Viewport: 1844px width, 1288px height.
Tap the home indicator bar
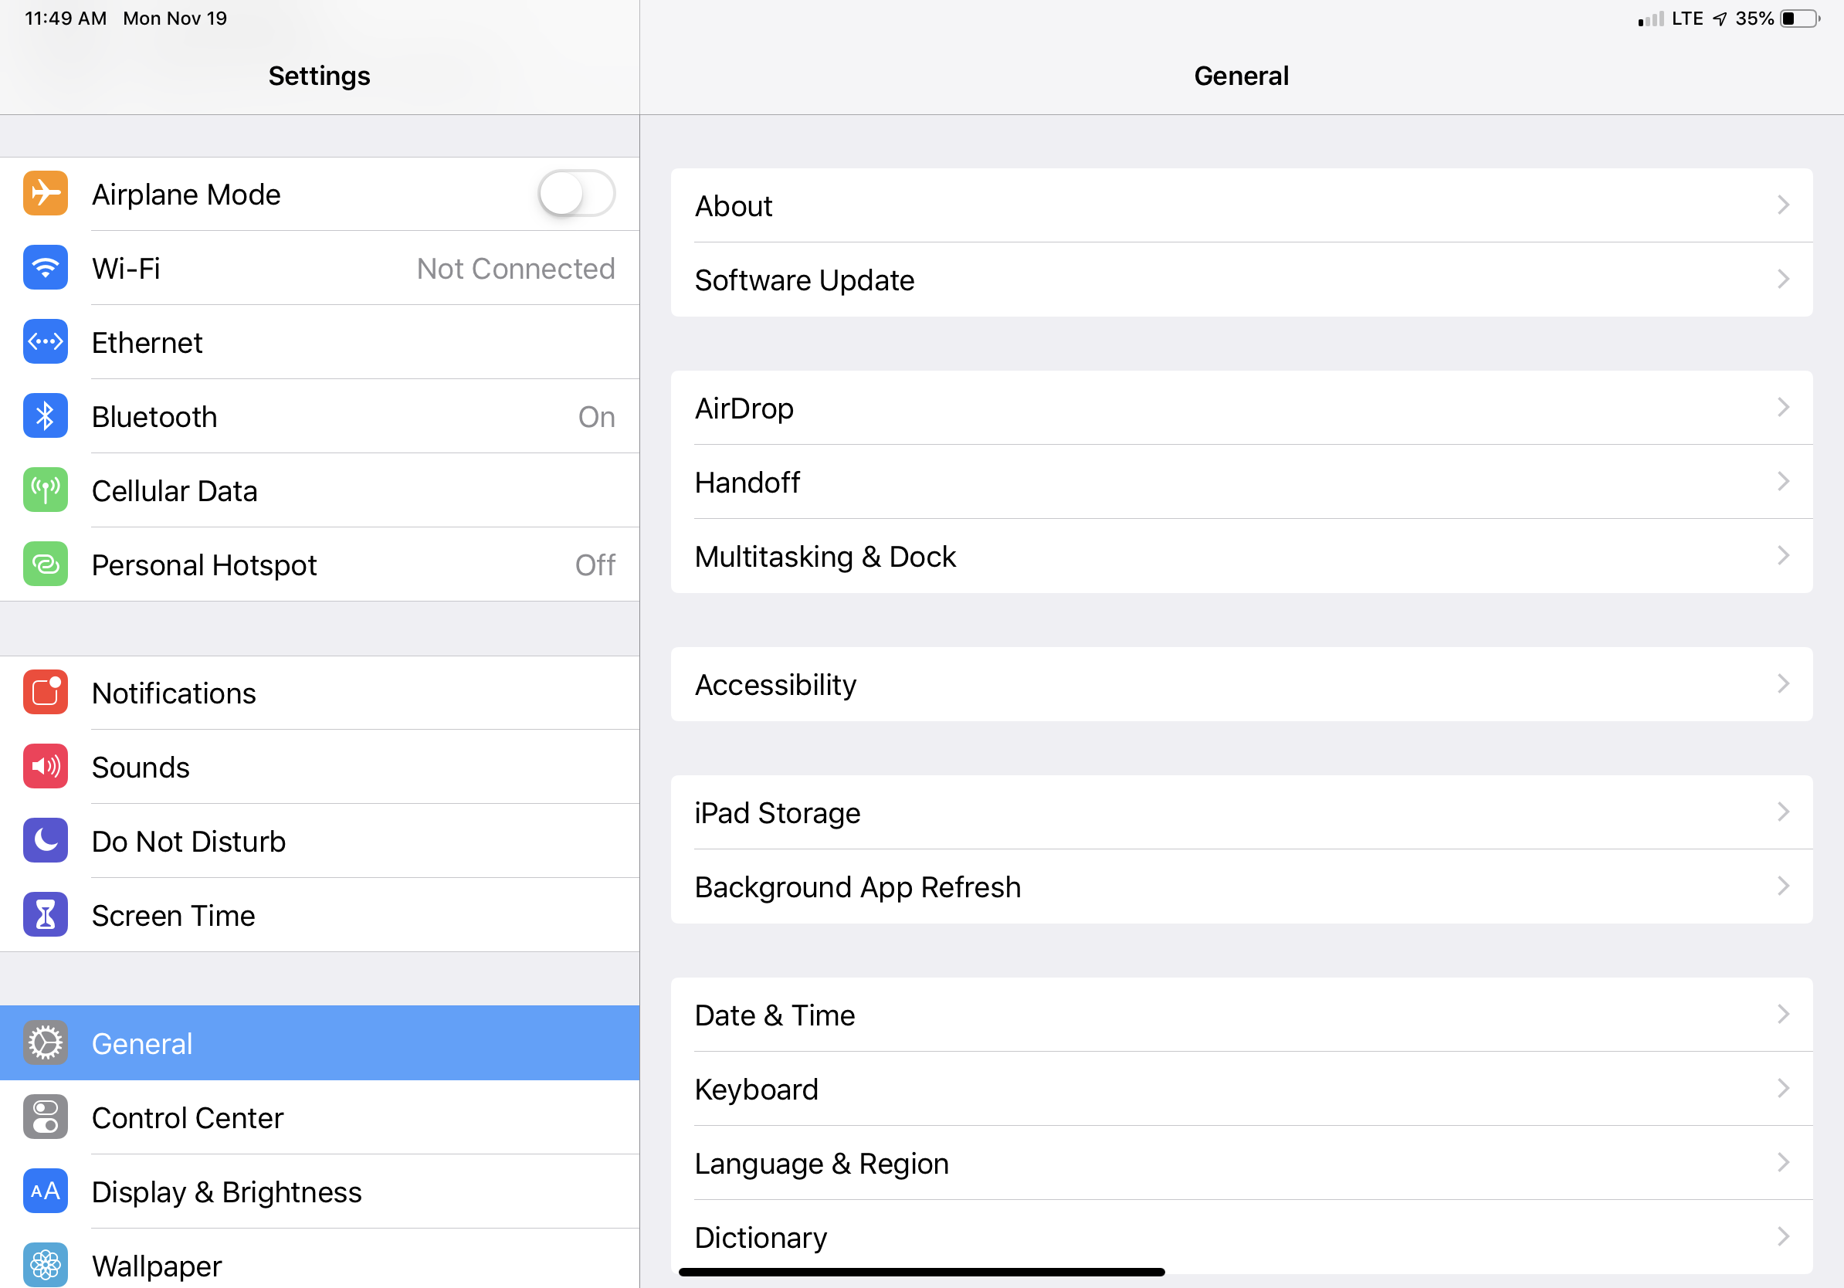pos(921,1272)
